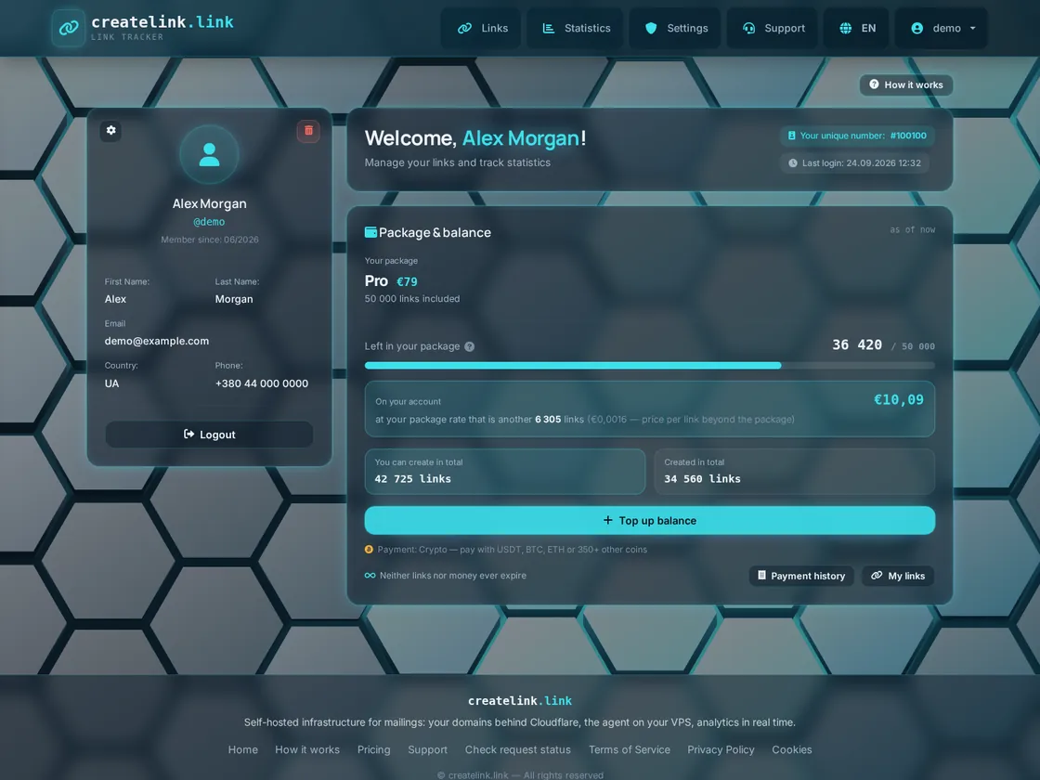Click the footer createlink.link logo text
Screen dimensions: 1040x780
[x=520, y=700]
